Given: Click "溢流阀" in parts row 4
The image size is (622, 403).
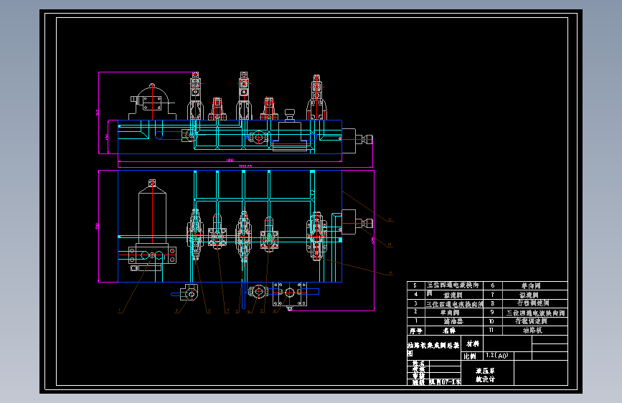Looking at the screenshot, I should 453,295.
